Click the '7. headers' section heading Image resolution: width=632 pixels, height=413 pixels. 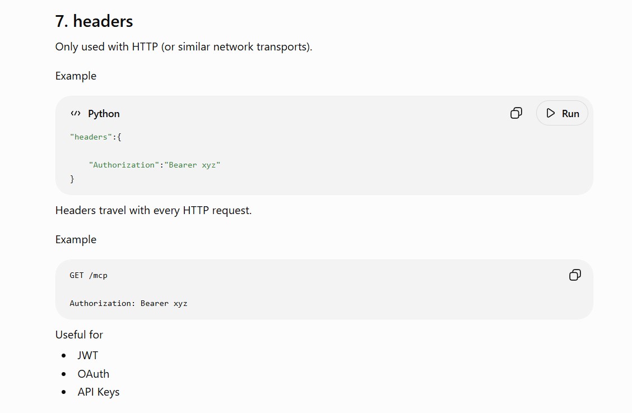[94, 21]
